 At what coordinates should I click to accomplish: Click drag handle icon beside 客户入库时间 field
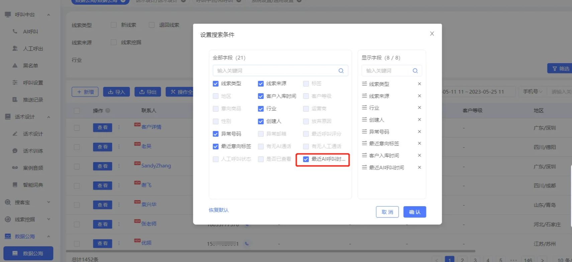[364, 155]
